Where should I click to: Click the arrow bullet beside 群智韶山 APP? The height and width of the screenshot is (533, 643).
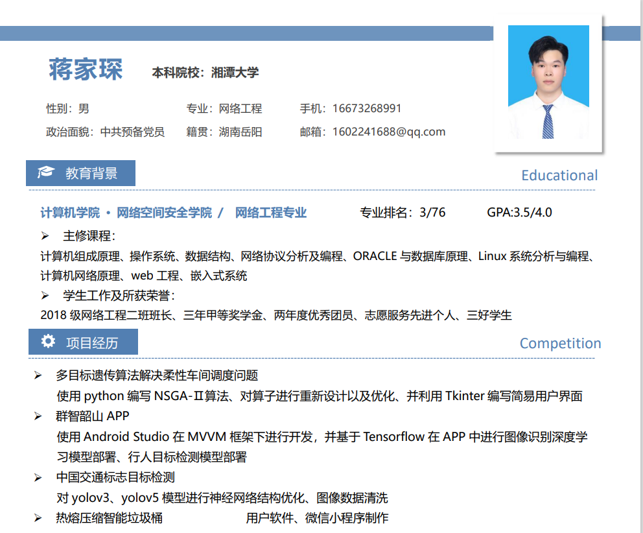(x=38, y=416)
